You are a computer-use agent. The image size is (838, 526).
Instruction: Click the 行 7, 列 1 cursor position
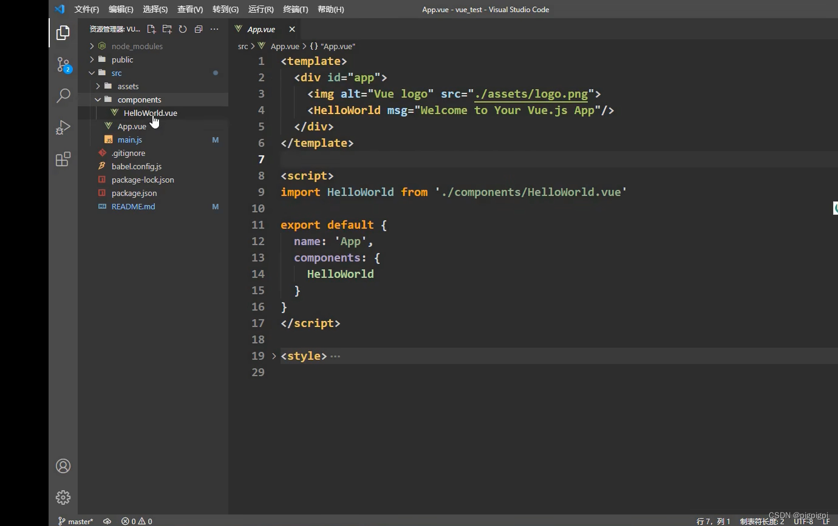click(x=714, y=521)
